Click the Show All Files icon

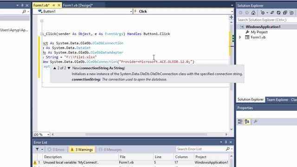291,13
